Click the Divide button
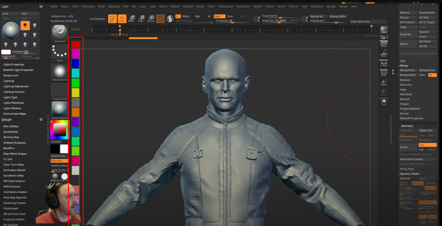 pos(408,147)
